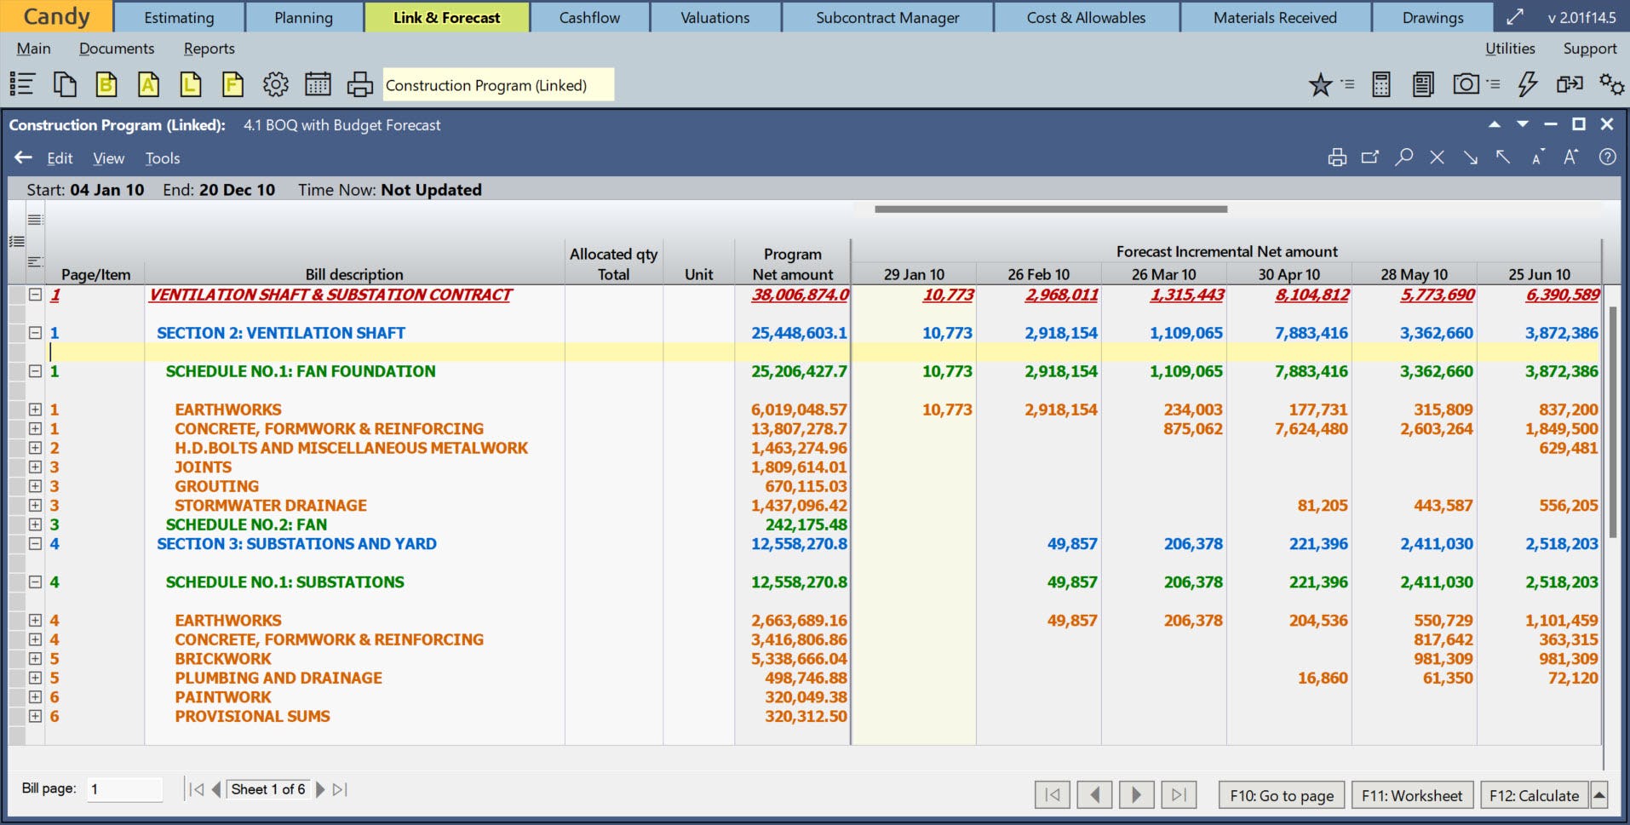Click the horizontal scrollbar above the forecast columns
The width and height of the screenshot is (1630, 825).
(x=1051, y=209)
